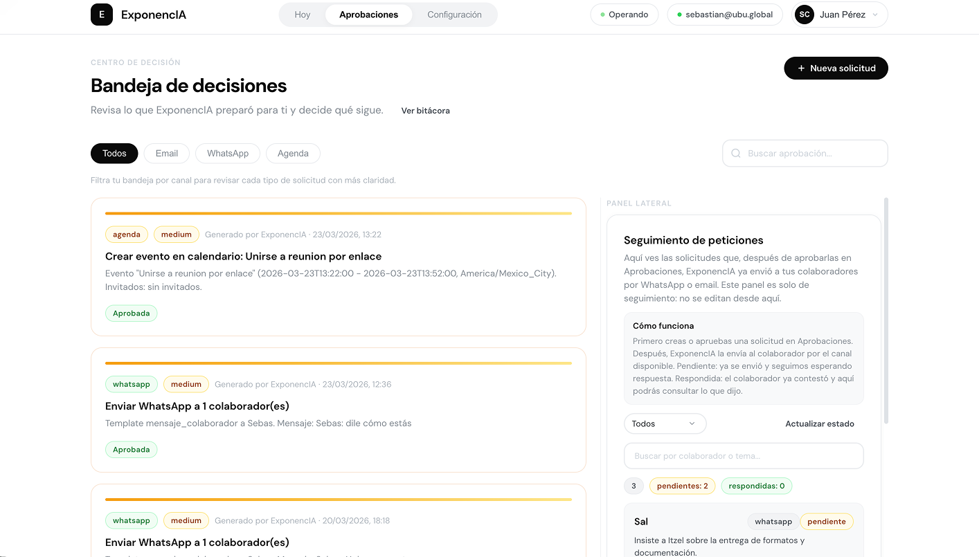The height and width of the screenshot is (557, 979).
Task: Filter inbox by Email channel
Action: coord(166,154)
